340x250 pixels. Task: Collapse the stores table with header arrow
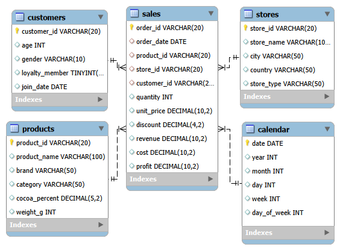coord(327,14)
